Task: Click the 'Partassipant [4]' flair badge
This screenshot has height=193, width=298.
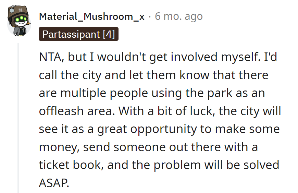Action: point(78,34)
